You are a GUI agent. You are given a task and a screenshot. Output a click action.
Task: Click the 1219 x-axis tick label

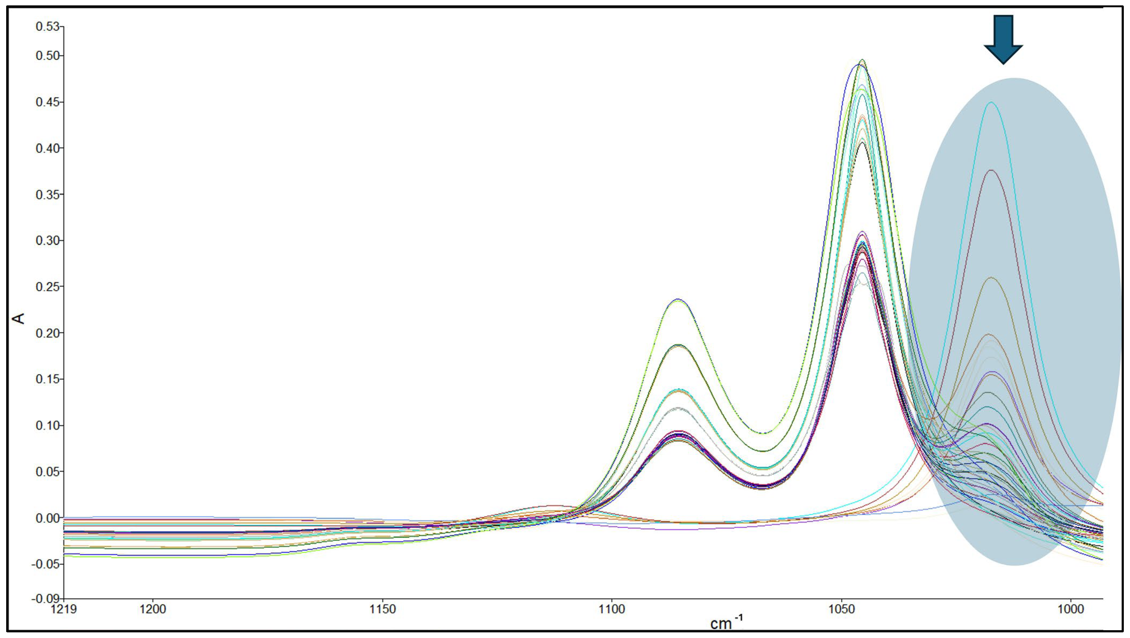(64, 609)
